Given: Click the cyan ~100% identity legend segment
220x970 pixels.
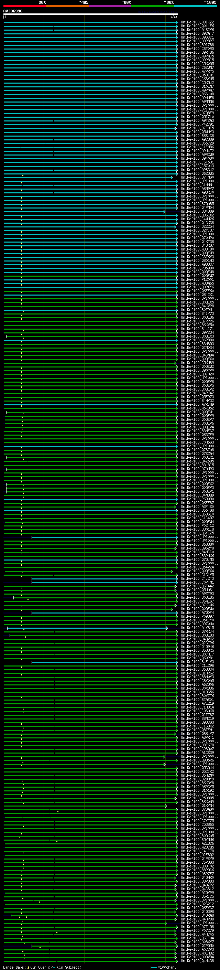Looking at the screenshot, I should tap(195, 6).
